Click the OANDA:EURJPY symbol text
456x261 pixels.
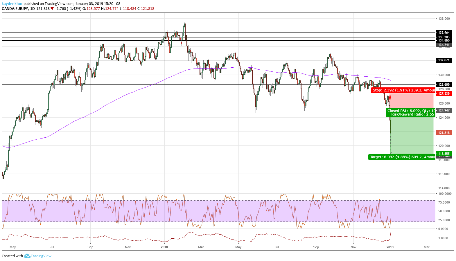click(x=15, y=9)
